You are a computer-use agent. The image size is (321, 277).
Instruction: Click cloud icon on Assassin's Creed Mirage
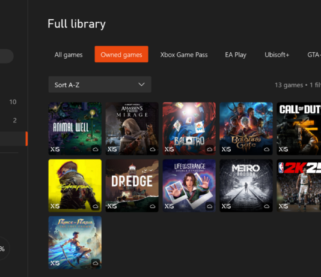pyautogui.click(x=153, y=149)
